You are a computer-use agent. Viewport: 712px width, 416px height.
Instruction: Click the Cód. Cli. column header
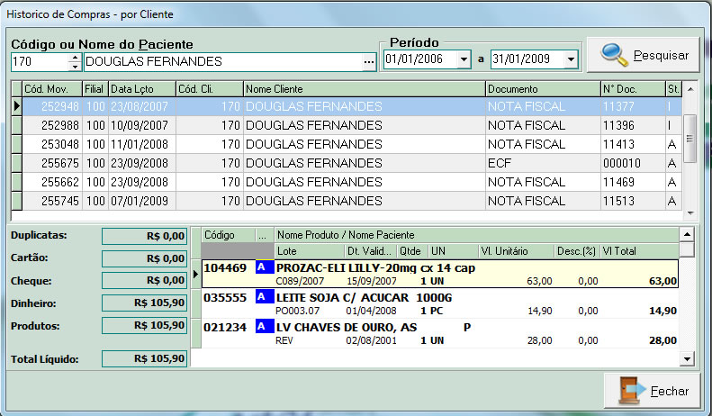210,89
